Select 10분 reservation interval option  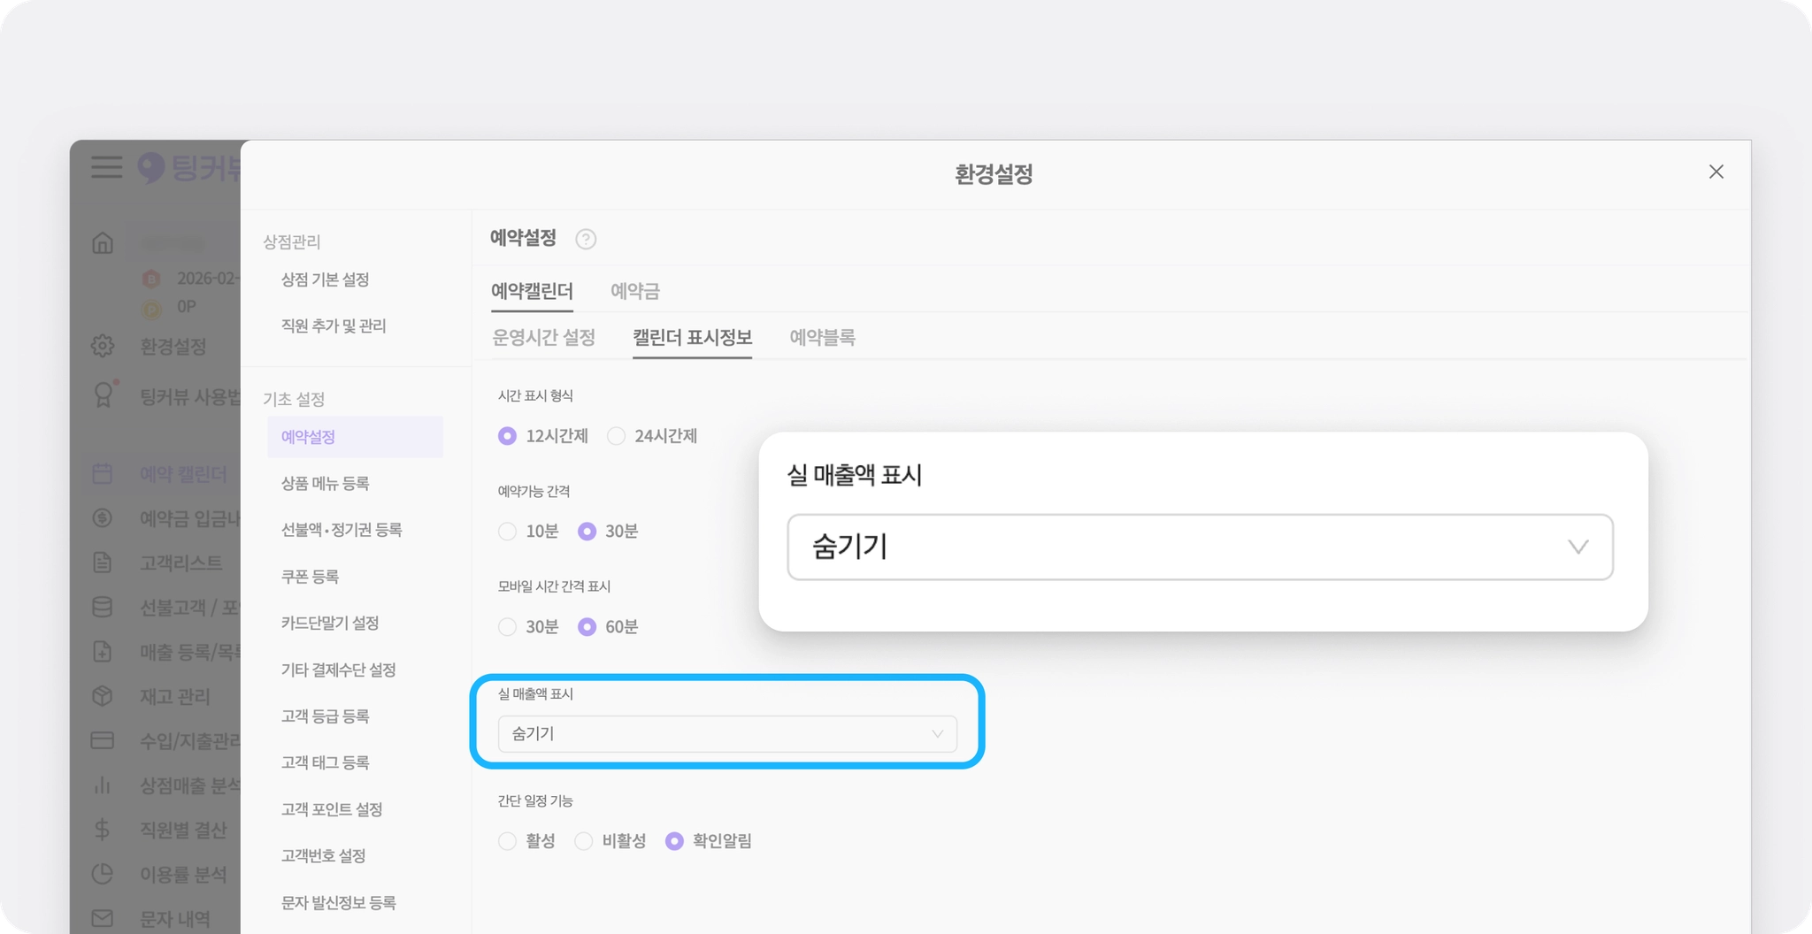(508, 532)
